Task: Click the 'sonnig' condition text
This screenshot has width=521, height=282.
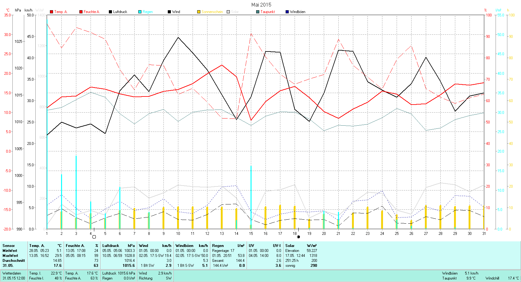Action: [x=290, y=266]
